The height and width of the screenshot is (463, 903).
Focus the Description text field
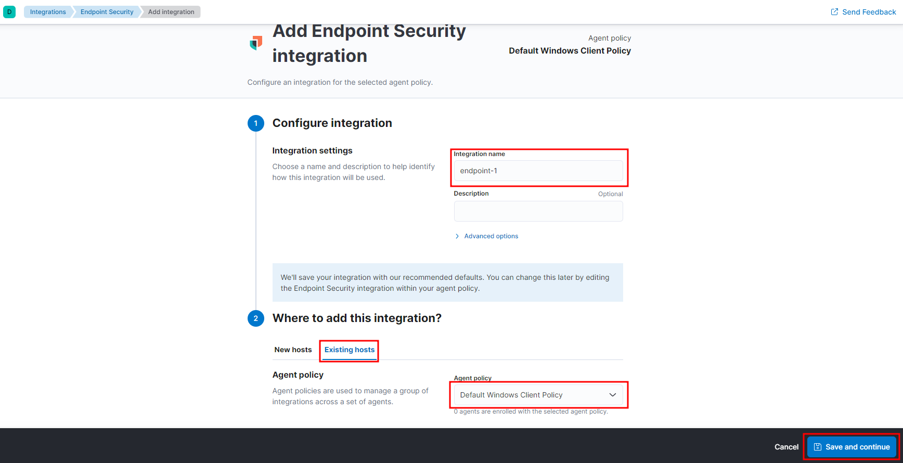pos(538,211)
